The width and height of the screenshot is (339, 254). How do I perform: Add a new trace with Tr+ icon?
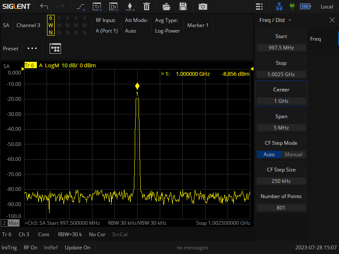97,7
